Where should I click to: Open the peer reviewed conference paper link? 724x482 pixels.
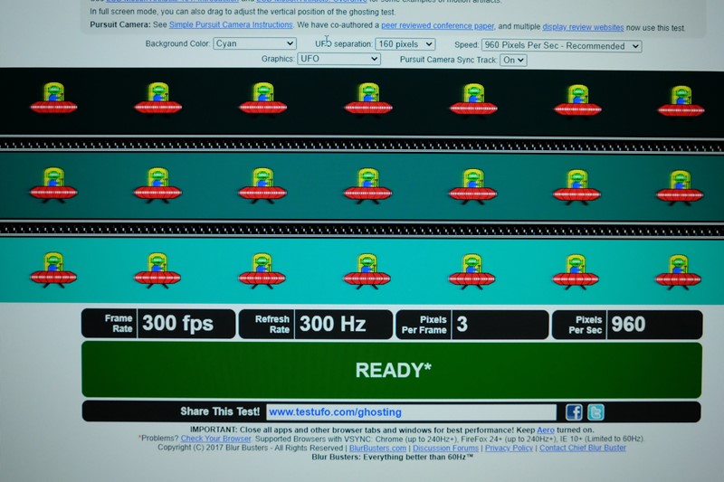[438, 26]
